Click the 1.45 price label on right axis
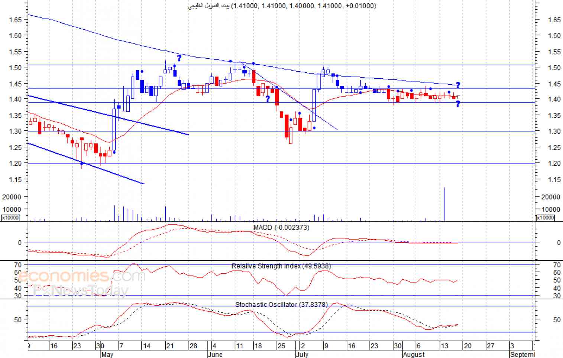The width and height of the screenshot is (563, 358). [x=554, y=84]
